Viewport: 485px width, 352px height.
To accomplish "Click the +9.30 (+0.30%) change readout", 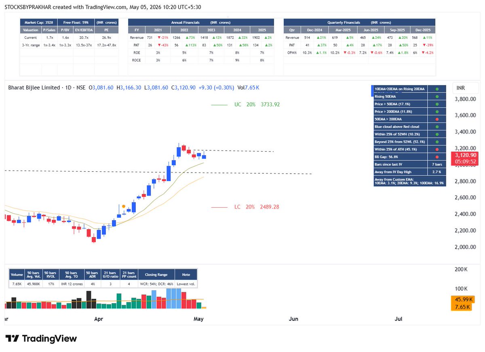I will tap(215, 87).
